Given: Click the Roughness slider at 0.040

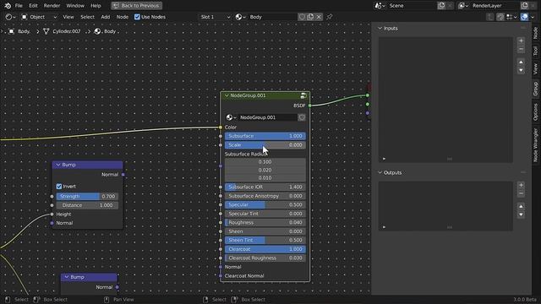Looking at the screenshot, I should (265, 223).
